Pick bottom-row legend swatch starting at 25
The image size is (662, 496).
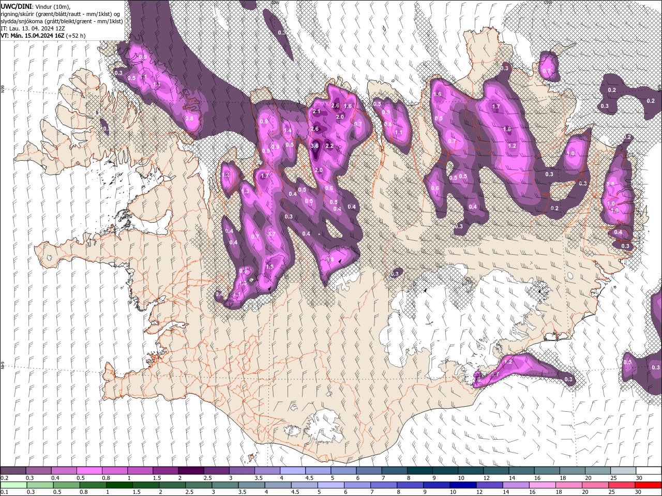click(x=622, y=485)
